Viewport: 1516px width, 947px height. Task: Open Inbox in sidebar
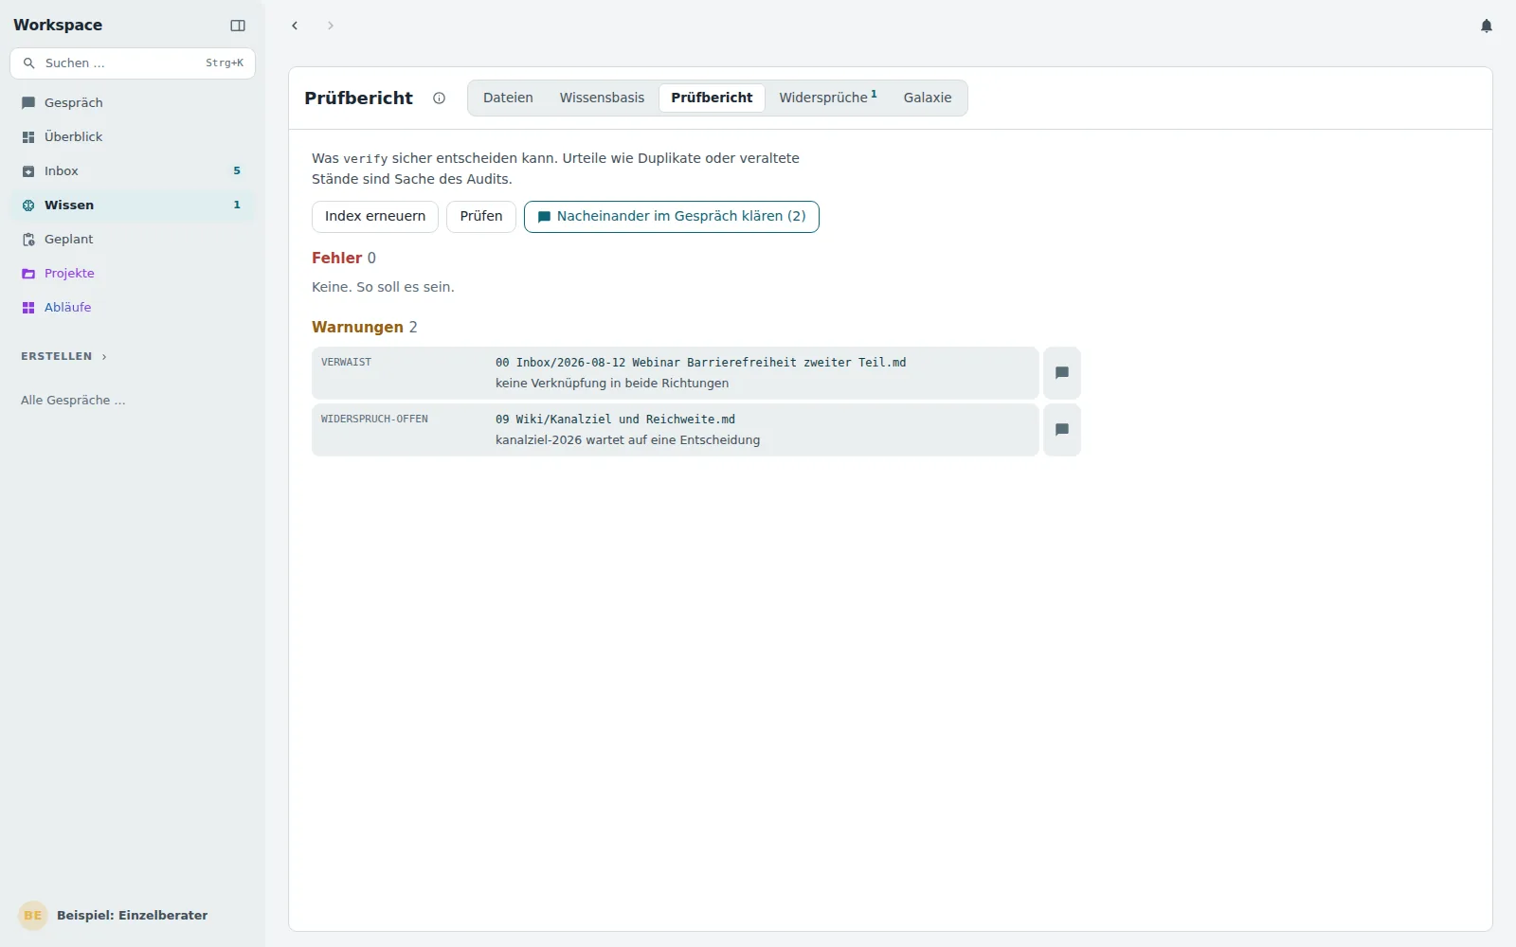click(x=133, y=170)
